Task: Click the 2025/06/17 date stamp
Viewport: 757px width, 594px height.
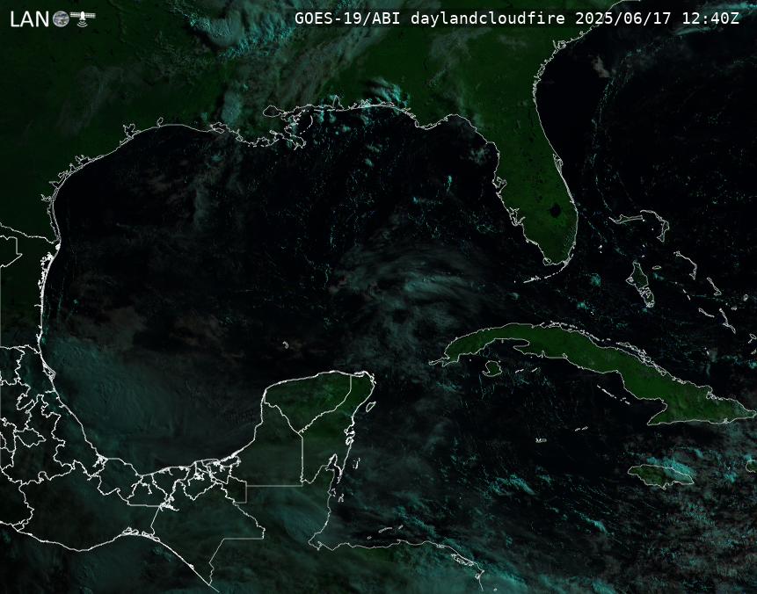Action: [x=623, y=18]
